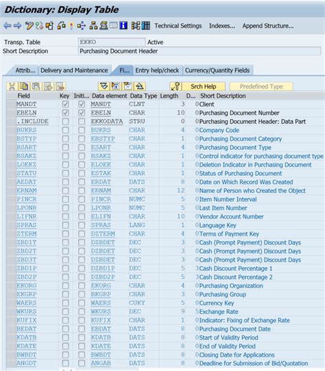Click the Short Description field

pyautogui.click(x=199, y=51)
